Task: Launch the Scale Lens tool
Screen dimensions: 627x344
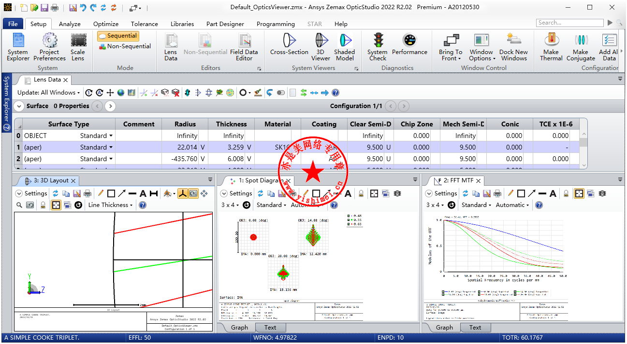Action: point(78,47)
